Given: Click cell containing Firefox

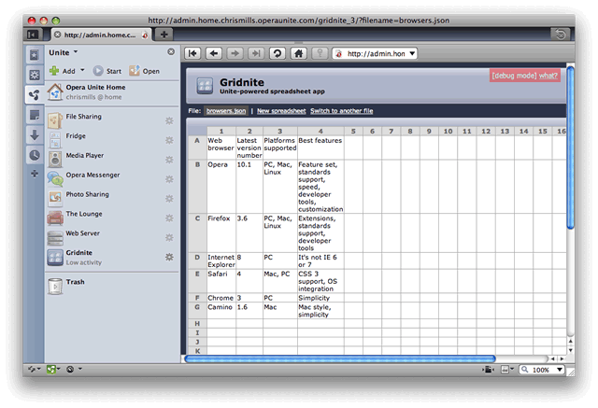Looking at the screenshot, I should [221, 232].
